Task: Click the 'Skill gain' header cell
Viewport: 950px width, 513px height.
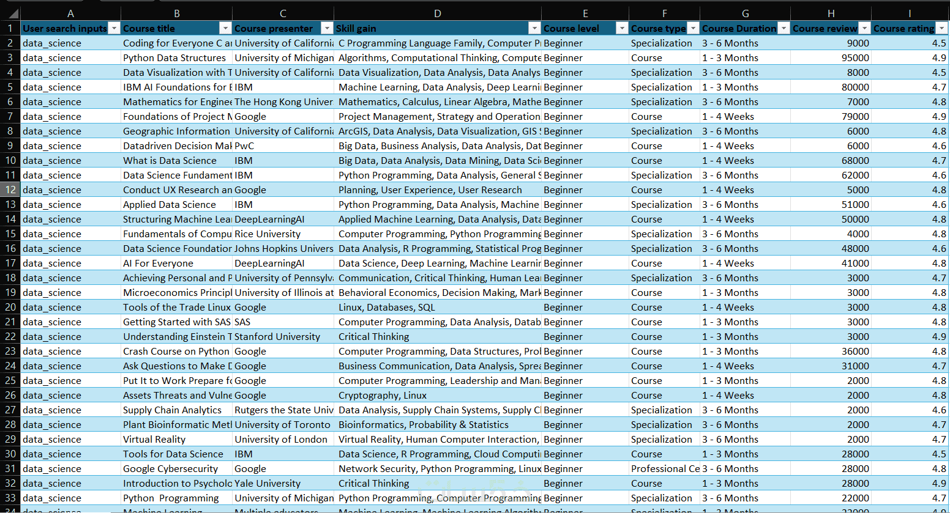Action: point(437,28)
